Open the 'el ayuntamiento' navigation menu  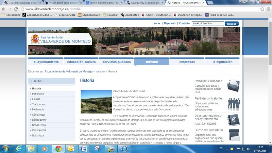[46, 62]
